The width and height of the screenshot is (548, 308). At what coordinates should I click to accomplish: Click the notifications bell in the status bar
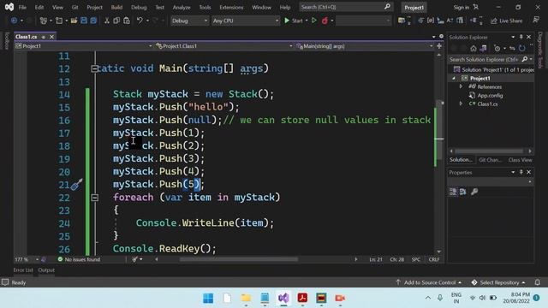[538, 282]
